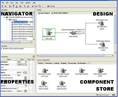The height and width of the screenshot is (97, 118).
Task: Toggle Ext checkbox for Read Block Size row
Action: [33, 75]
